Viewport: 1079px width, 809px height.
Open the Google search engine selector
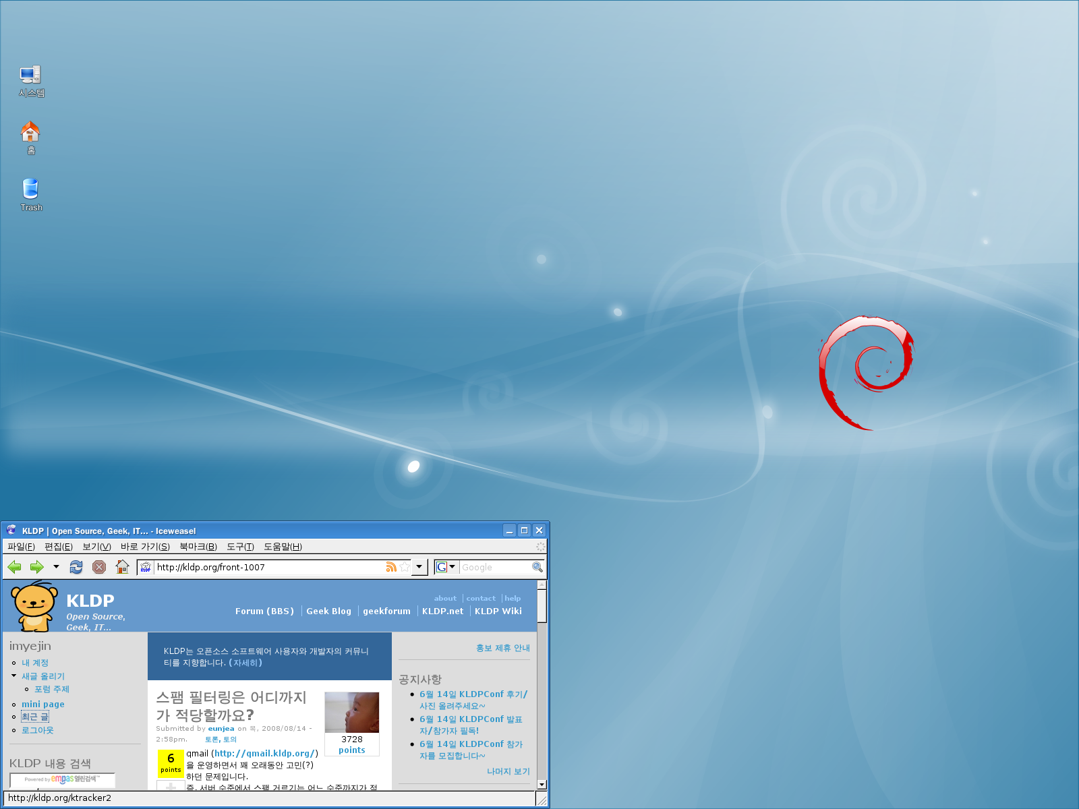(x=446, y=567)
